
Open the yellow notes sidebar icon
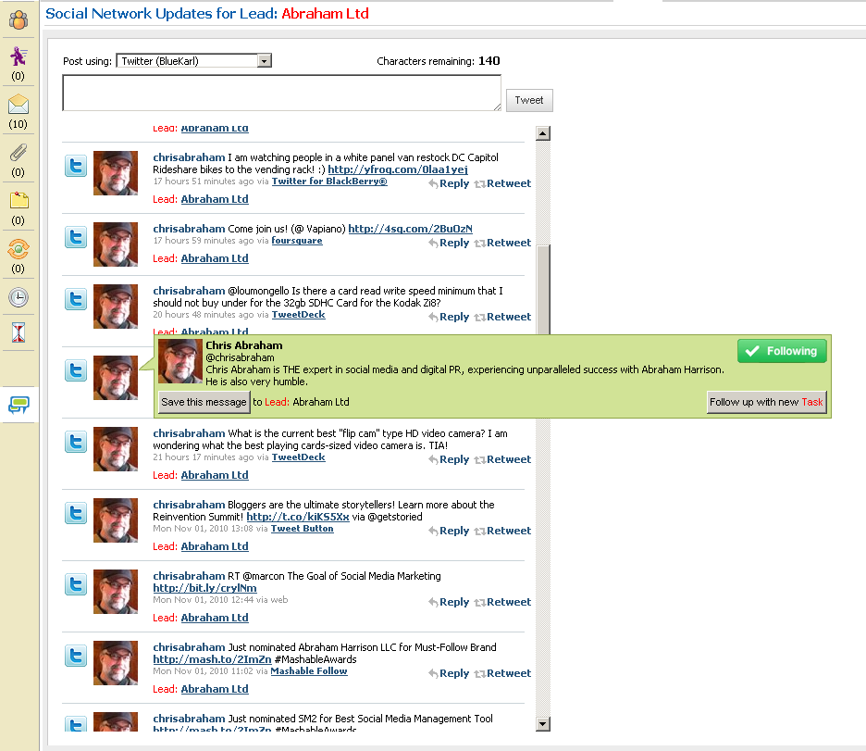click(19, 200)
